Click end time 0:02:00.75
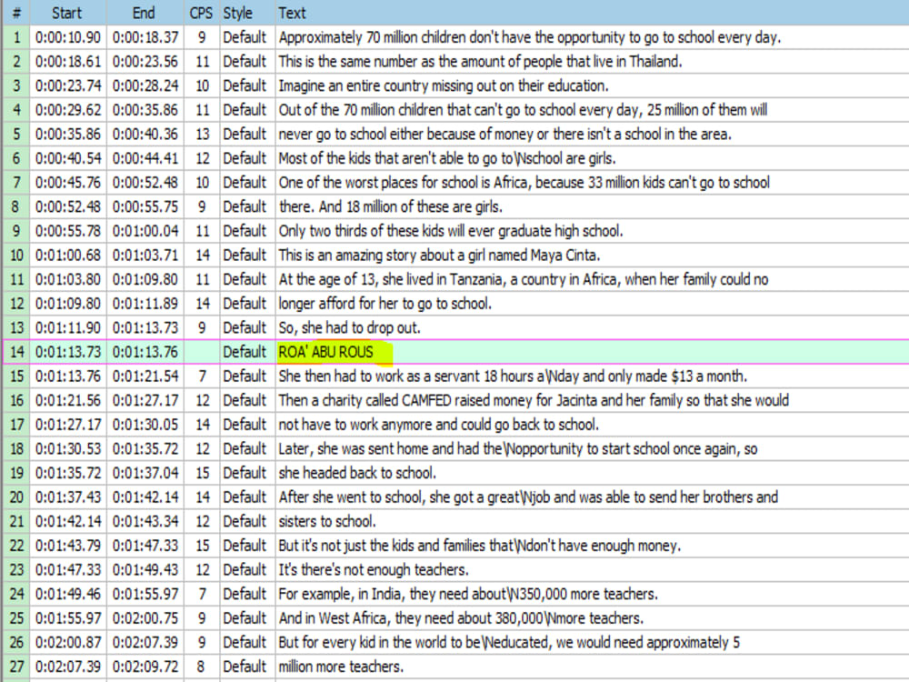 pos(145,618)
